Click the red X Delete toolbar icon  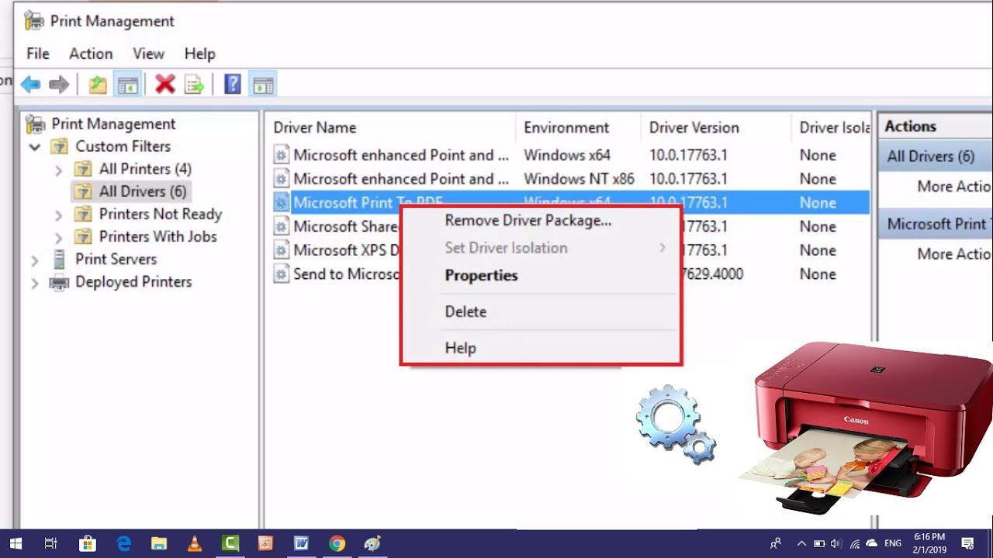(164, 84)
